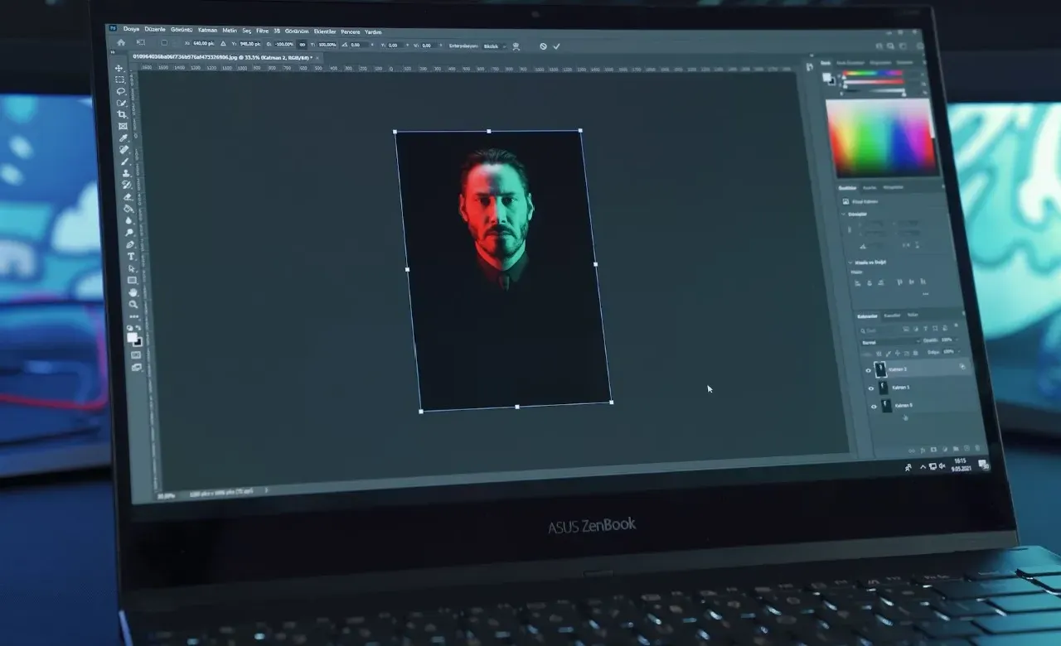Open the Filtre menu
Screen dimensions: 1061x646
pyautogui.click(x=262, y=31)
